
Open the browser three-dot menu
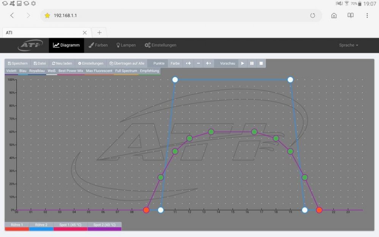(367, 16)
